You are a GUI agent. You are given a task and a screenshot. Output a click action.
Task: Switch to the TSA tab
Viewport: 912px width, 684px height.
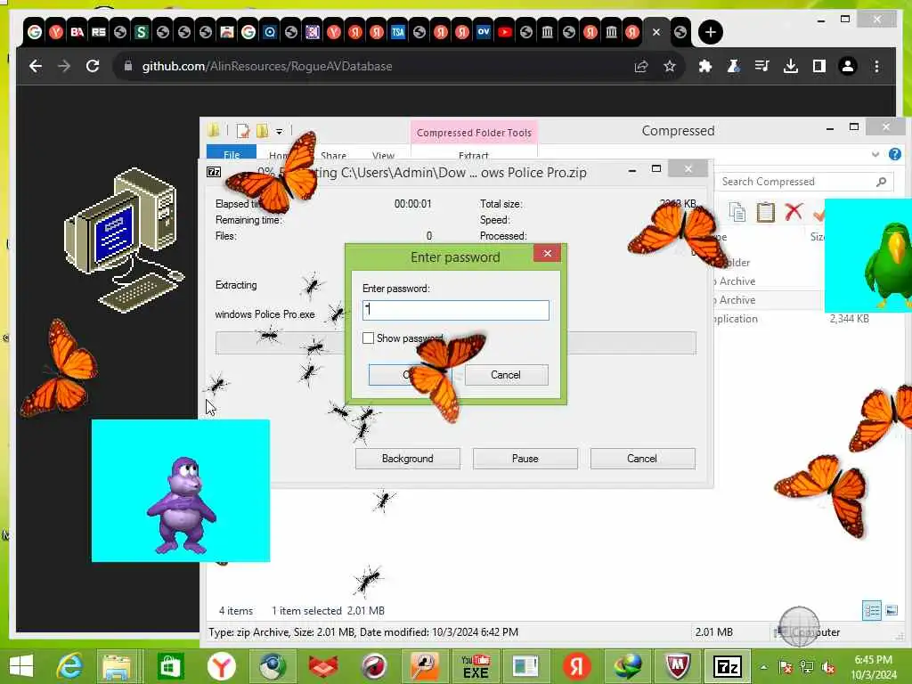[398, 32]
